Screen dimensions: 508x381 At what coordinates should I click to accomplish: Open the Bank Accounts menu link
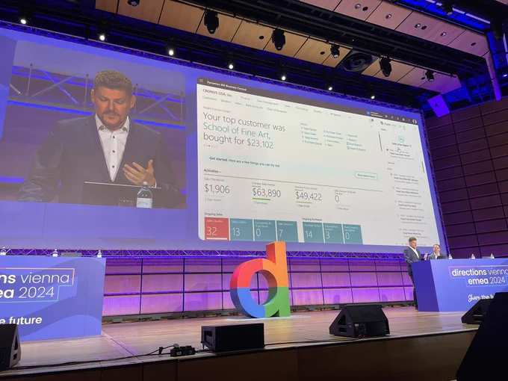tap(254, 106)
